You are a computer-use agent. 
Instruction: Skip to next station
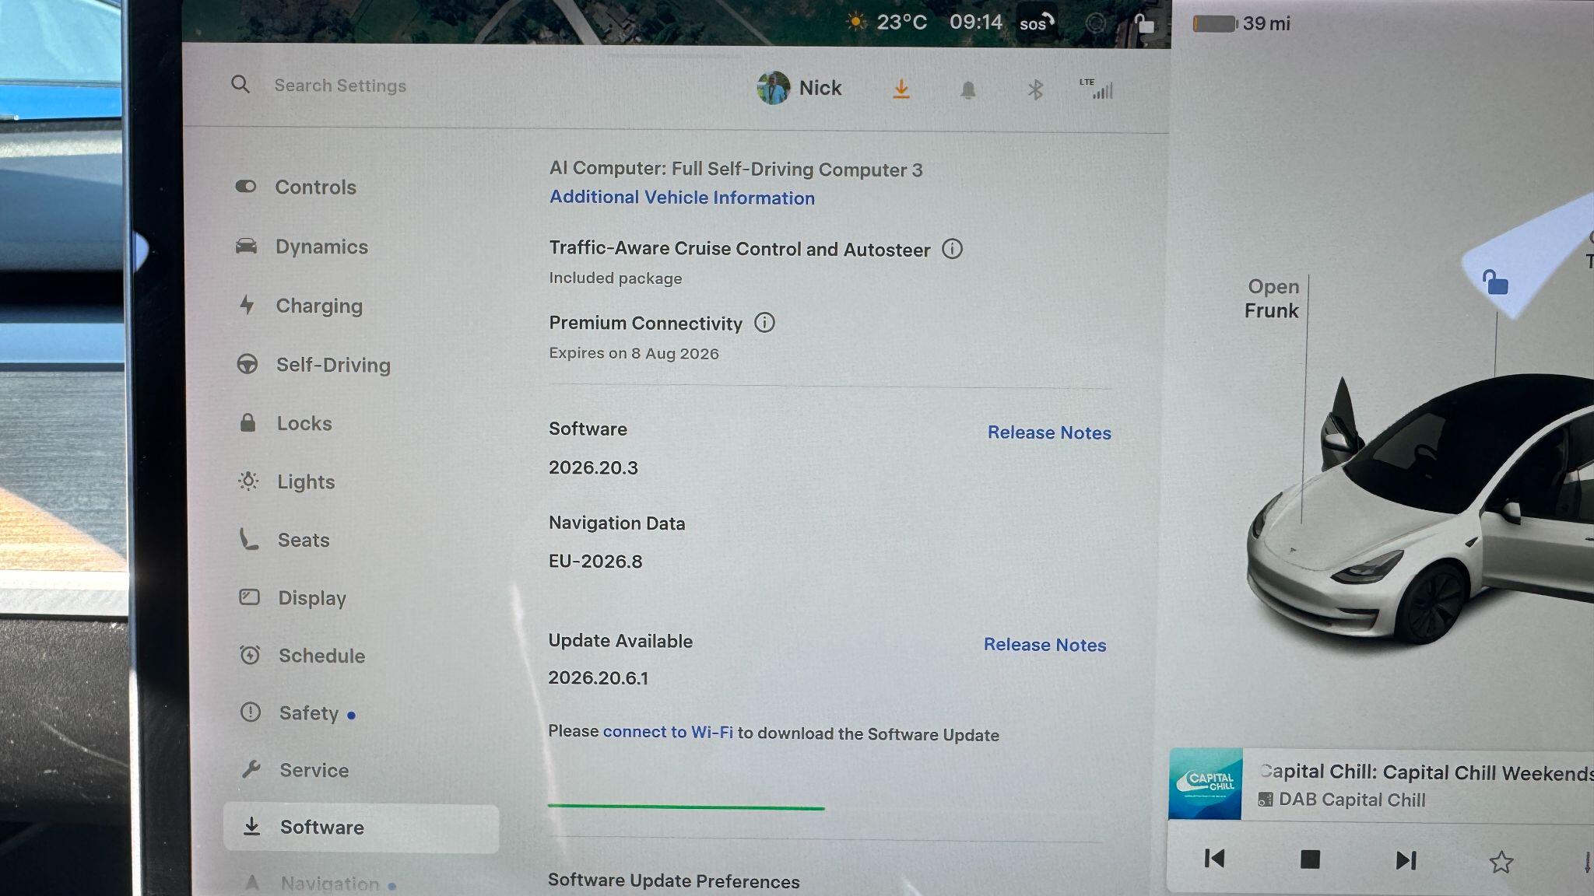click(1406, 860)
